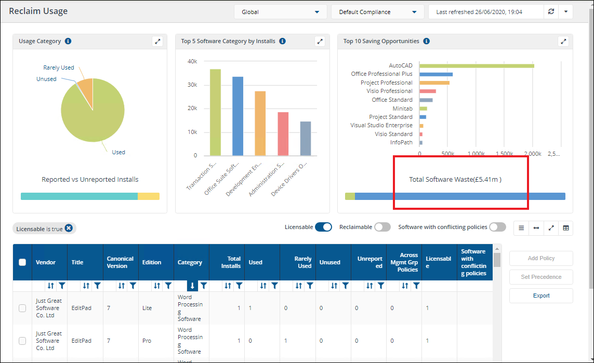Expand Top 5 Software Category chart

tap(320, 42)
